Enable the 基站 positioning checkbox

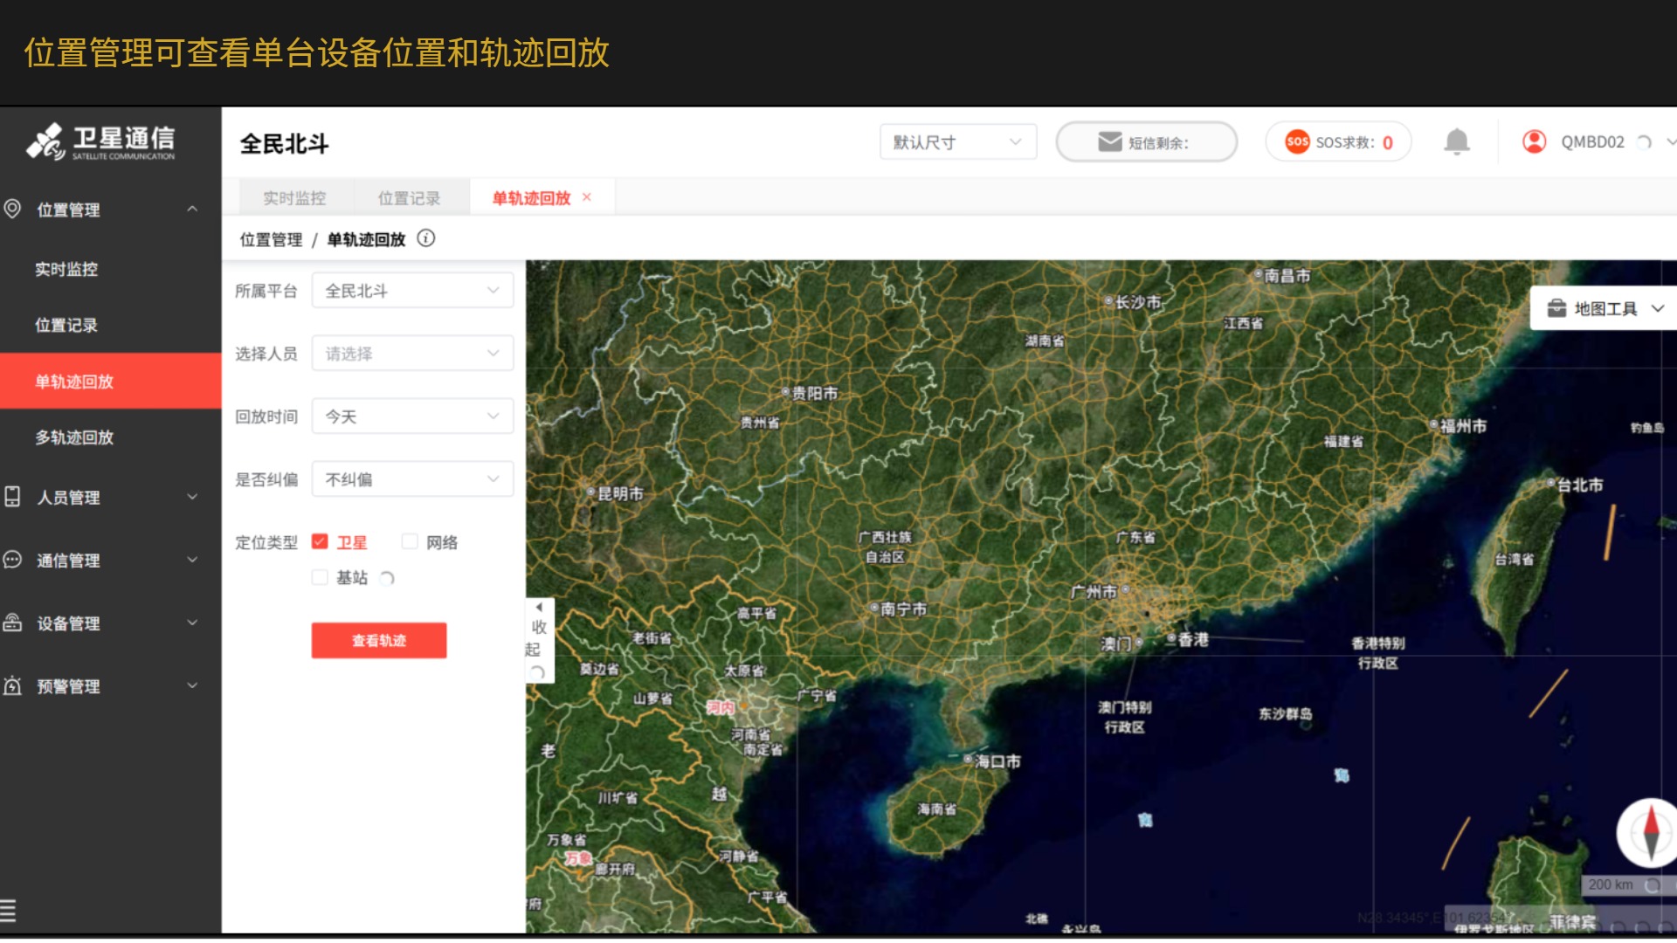coord(320,577)
